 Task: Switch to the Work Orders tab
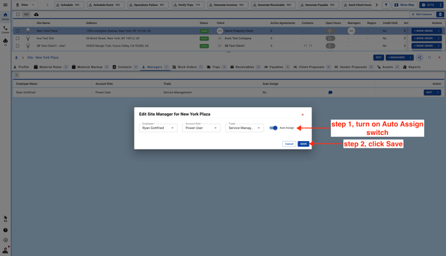188,67
